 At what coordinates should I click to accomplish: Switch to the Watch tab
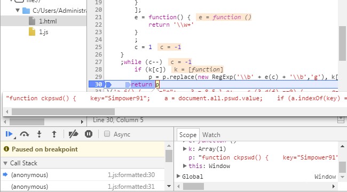click(211, 135)
